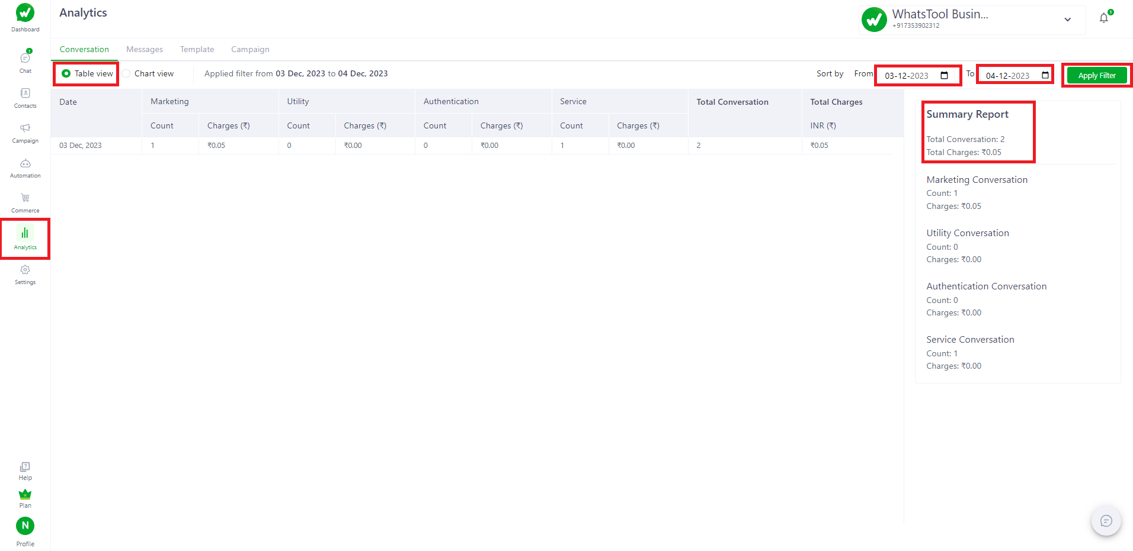1133x551 pixels.
Task: Open the Chat section icon
Action: click(x=25, y=57)
